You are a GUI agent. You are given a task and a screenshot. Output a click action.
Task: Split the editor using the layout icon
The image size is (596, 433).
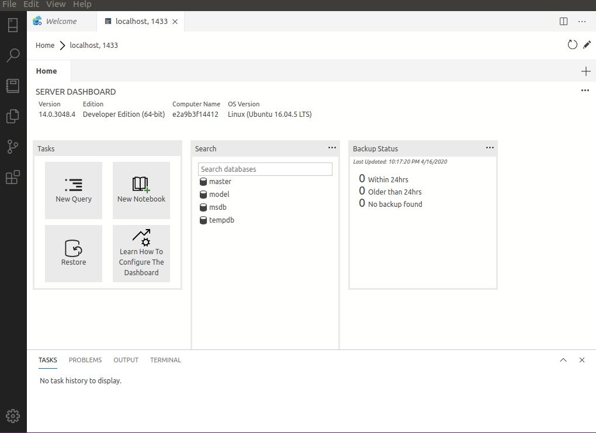click(x=563, y=21)
